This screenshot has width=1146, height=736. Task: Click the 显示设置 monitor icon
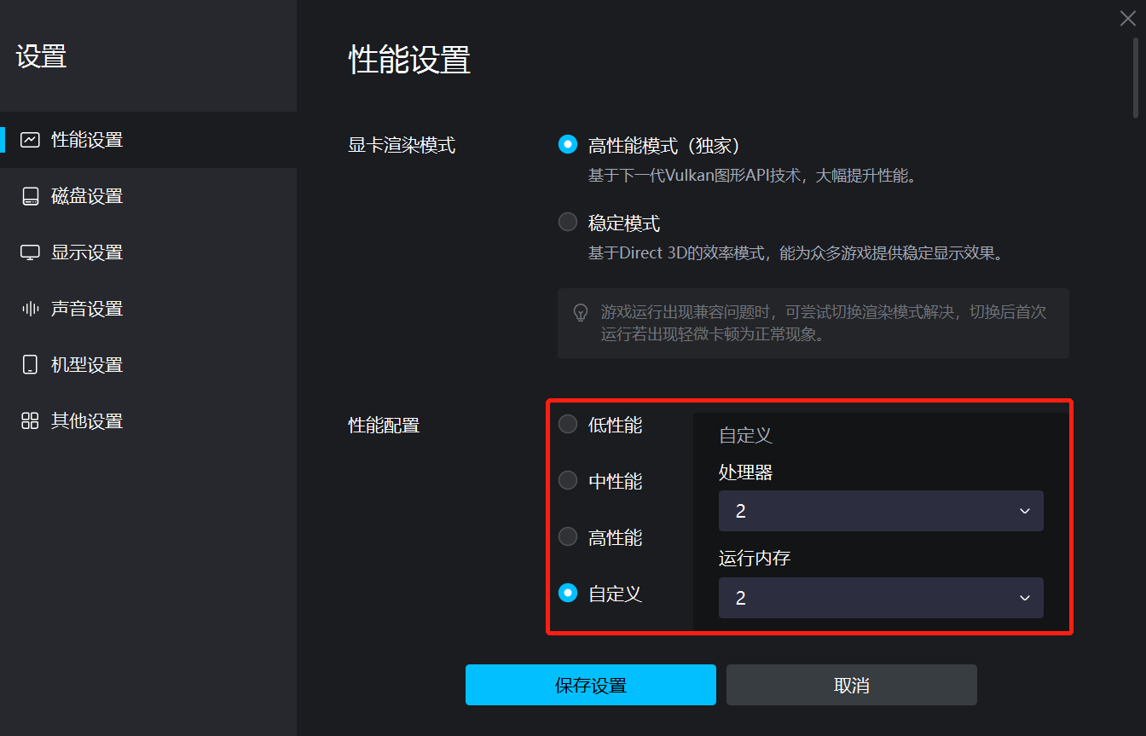[x=30, y=252]
